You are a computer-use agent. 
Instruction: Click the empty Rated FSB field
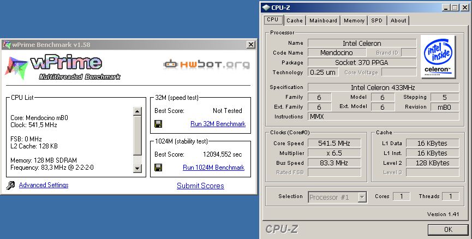click(x=334, y=172)
